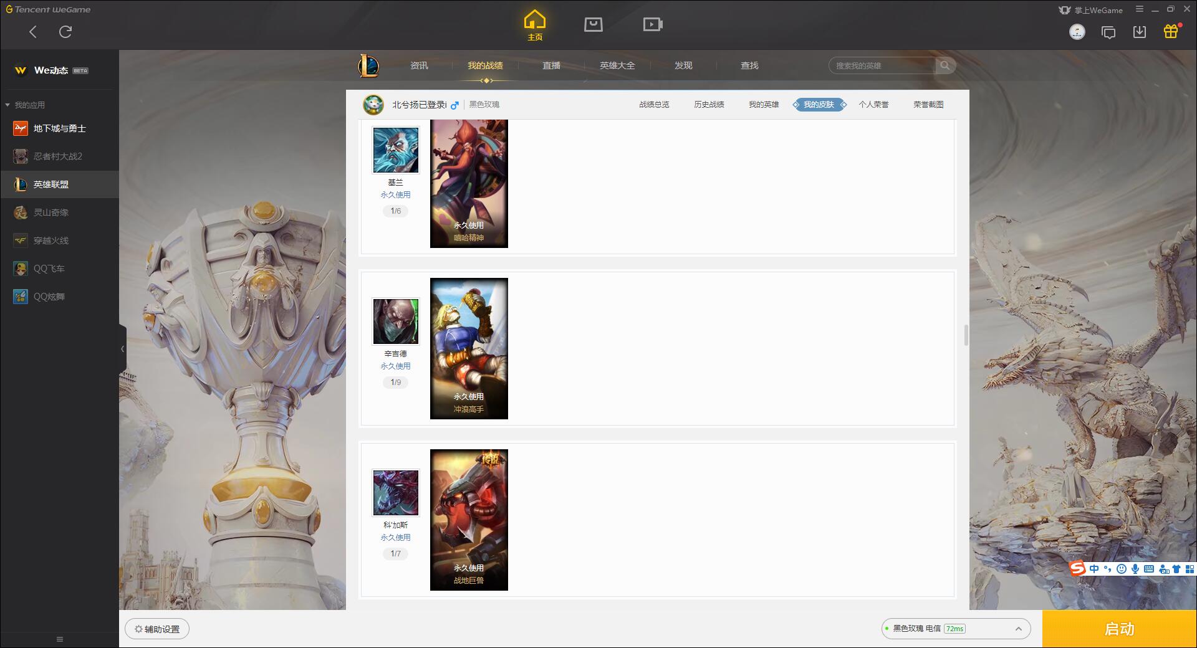Image resolution: width=1197 pixels, height=648 pixels.
Task: Click the League of Legends logo
Action: point(368,65)
